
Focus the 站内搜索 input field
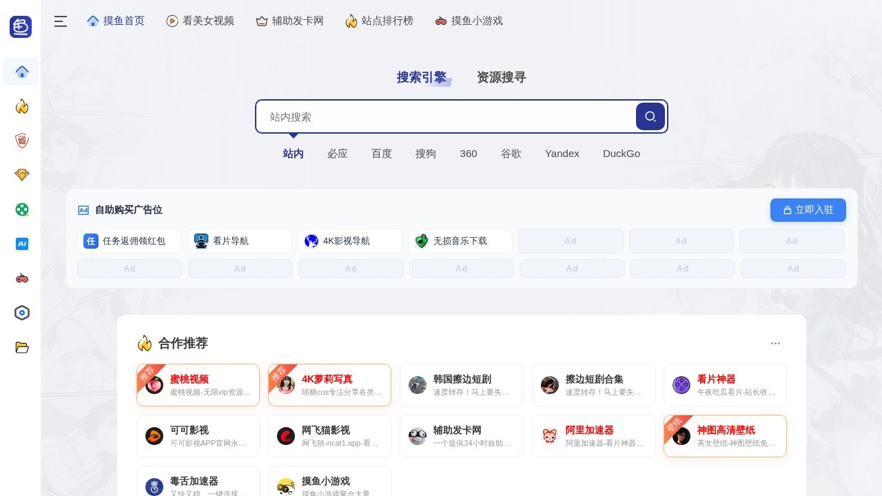click(x=445, y=116)
